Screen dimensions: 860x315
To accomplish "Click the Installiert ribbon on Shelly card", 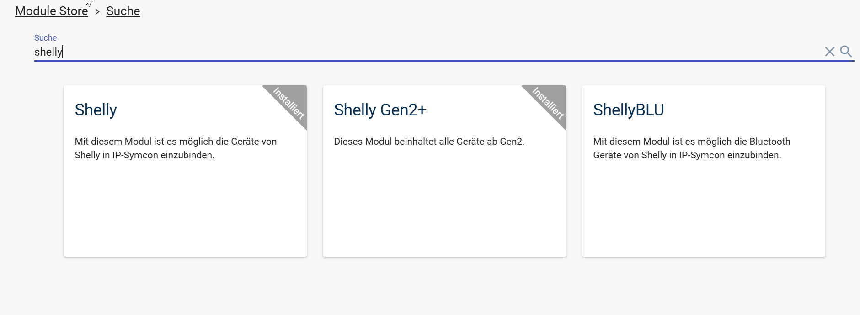I will pyautogui.click(x=289, y=103).
